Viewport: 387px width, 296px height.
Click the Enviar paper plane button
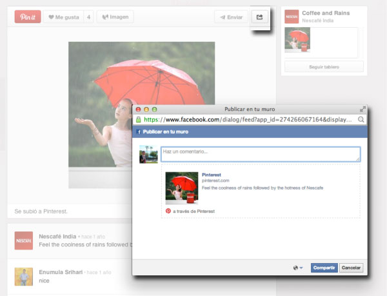[230, 17]
